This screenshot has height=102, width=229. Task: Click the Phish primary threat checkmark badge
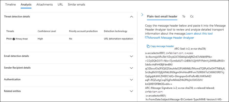[14, 39]
